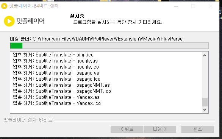Click the 대상 폴더 destination path text
Screen dimensions: 222x139
tap(96, 39)
